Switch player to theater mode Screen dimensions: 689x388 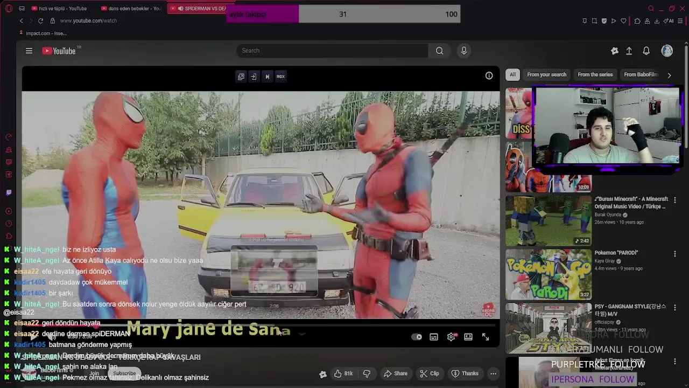point(468,337)
